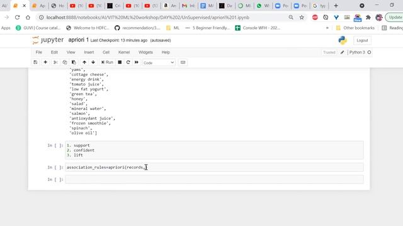The height and width of the screenshot is (226, 403).
Task: Open the command palette keyboard icon
Action: 183,62
